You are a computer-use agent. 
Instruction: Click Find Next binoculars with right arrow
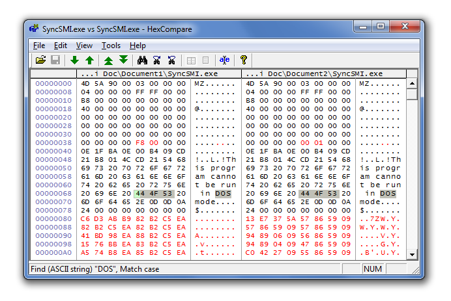157,60
